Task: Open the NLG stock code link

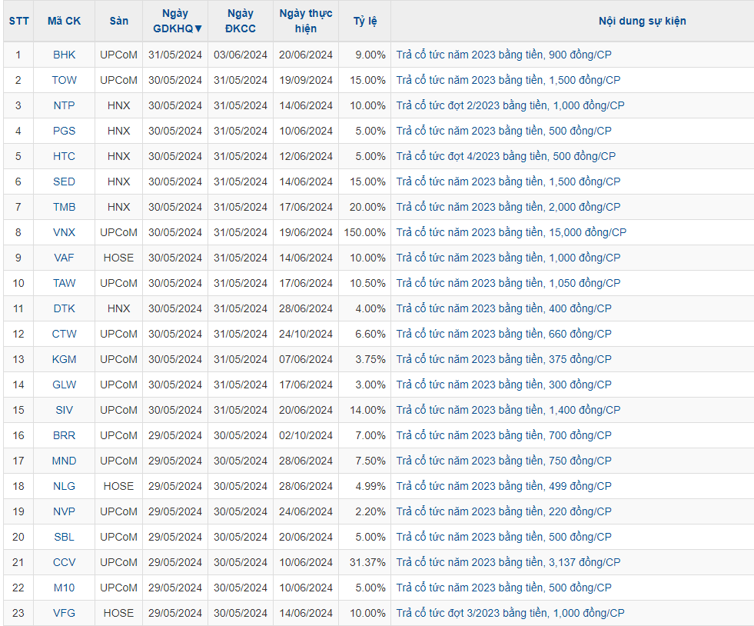Action: pos(64,486)
